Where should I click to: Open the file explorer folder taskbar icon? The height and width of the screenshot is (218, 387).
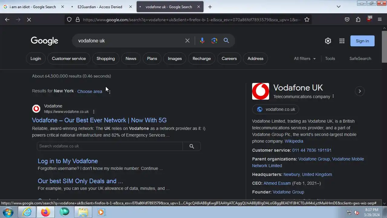(x=83, y=212)
